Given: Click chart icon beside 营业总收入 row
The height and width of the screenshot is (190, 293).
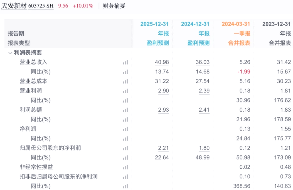Looking at the screenshot, I should pyautogui.click(x=125, y=62).
